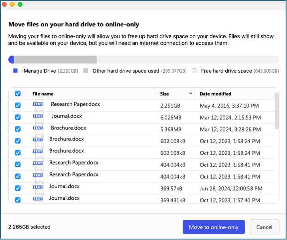Click the file icon for the 5.368MB Brochure.docx

(x=39, y=129)
